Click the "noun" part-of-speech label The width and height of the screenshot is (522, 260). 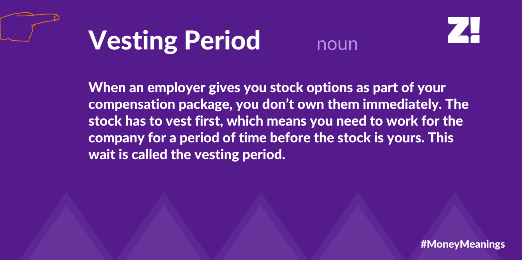(337, 44)
